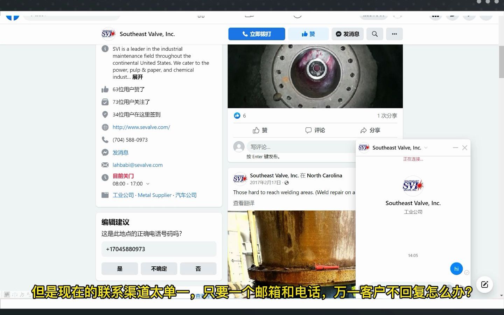Click the 34 users checked in text
504x315 pixels.
click(x=136, y=114)
